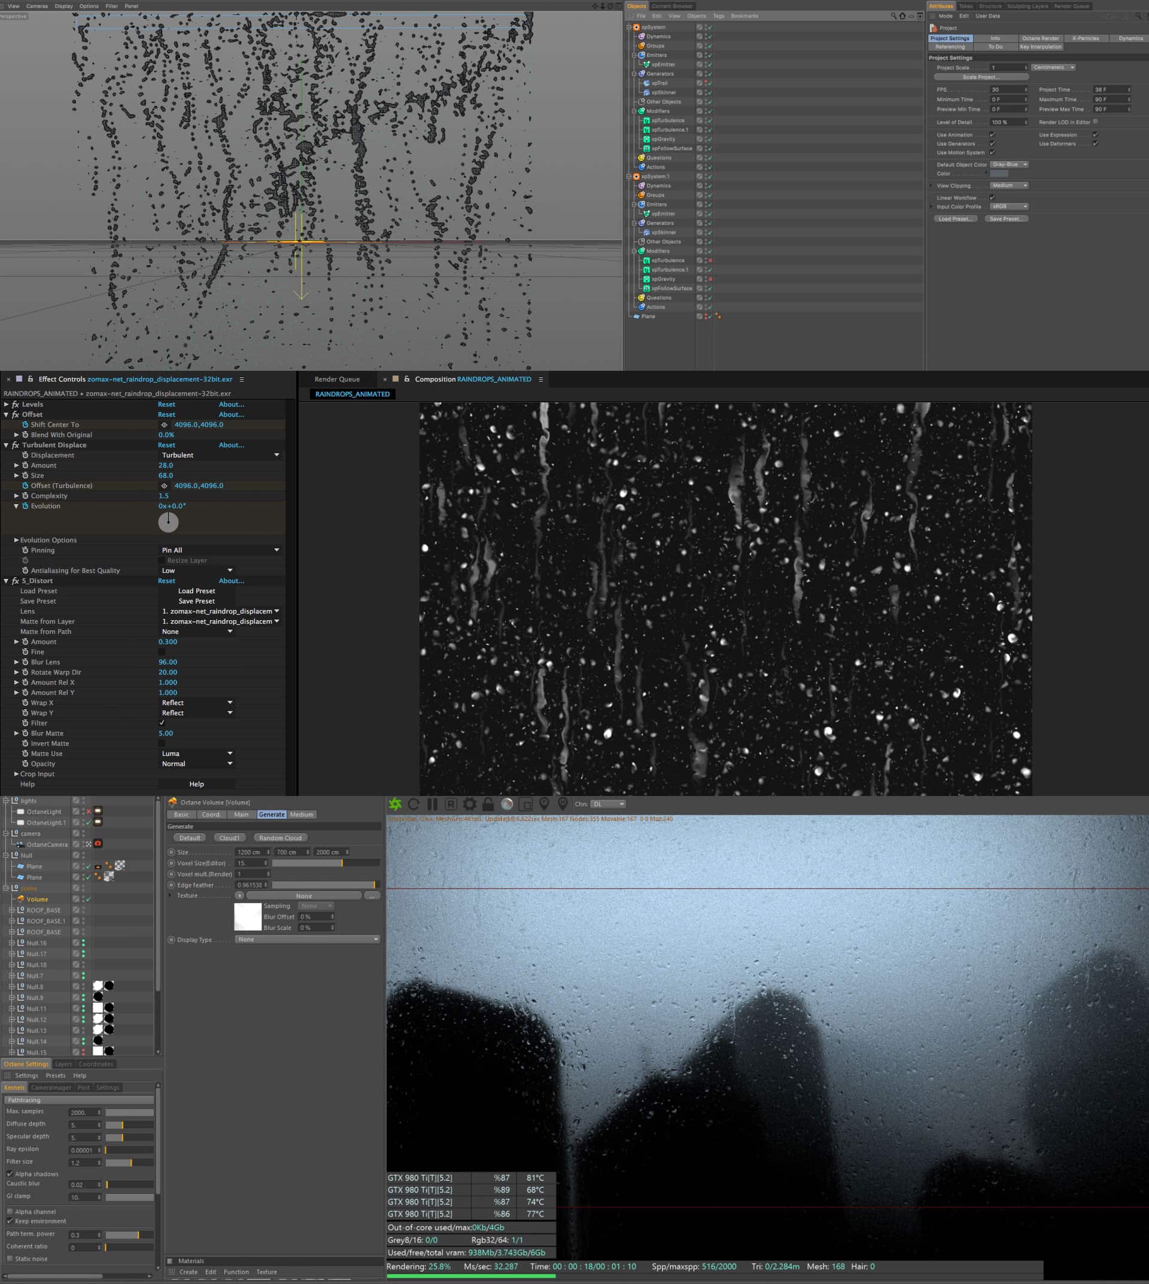Enable Render LOD in Editor checkbox
This screenshot has width=1149, height=1284.
point(1095,122)
